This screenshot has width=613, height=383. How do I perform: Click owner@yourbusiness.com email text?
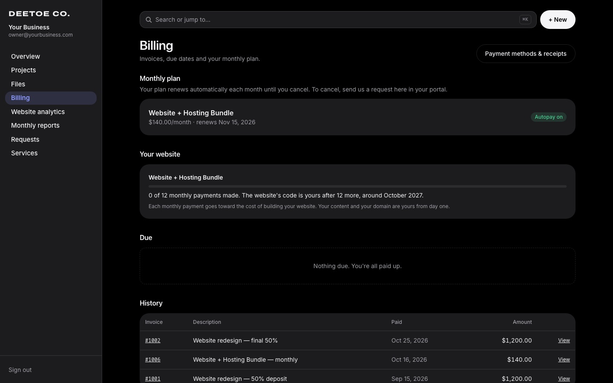point(40,35)
